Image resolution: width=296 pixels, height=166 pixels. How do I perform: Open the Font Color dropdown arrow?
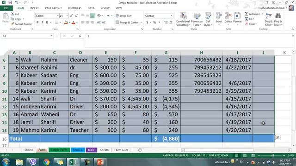click(77, 23)
